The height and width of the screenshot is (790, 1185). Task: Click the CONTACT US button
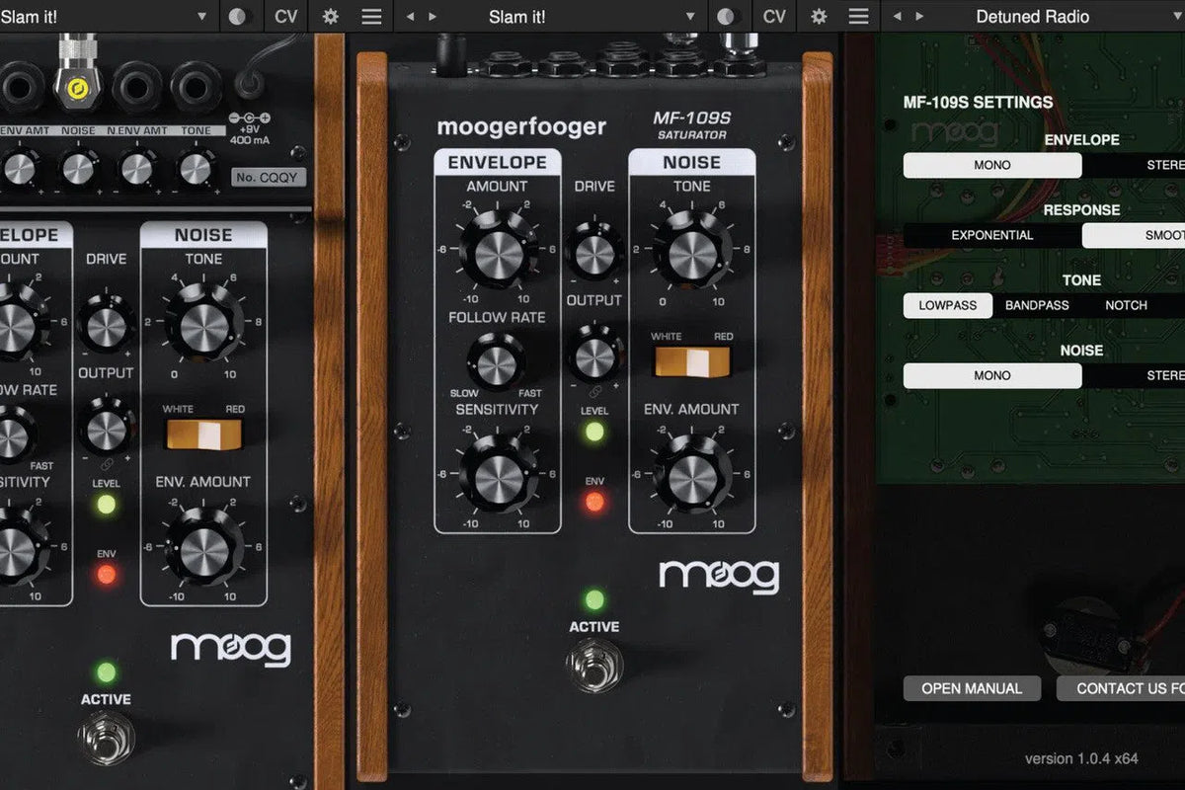(x=1121, y=687)
